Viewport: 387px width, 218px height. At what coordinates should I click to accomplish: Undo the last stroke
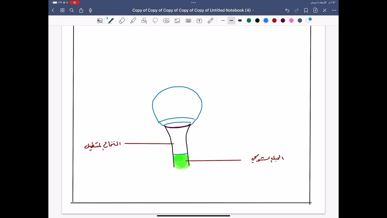point(287,10)
